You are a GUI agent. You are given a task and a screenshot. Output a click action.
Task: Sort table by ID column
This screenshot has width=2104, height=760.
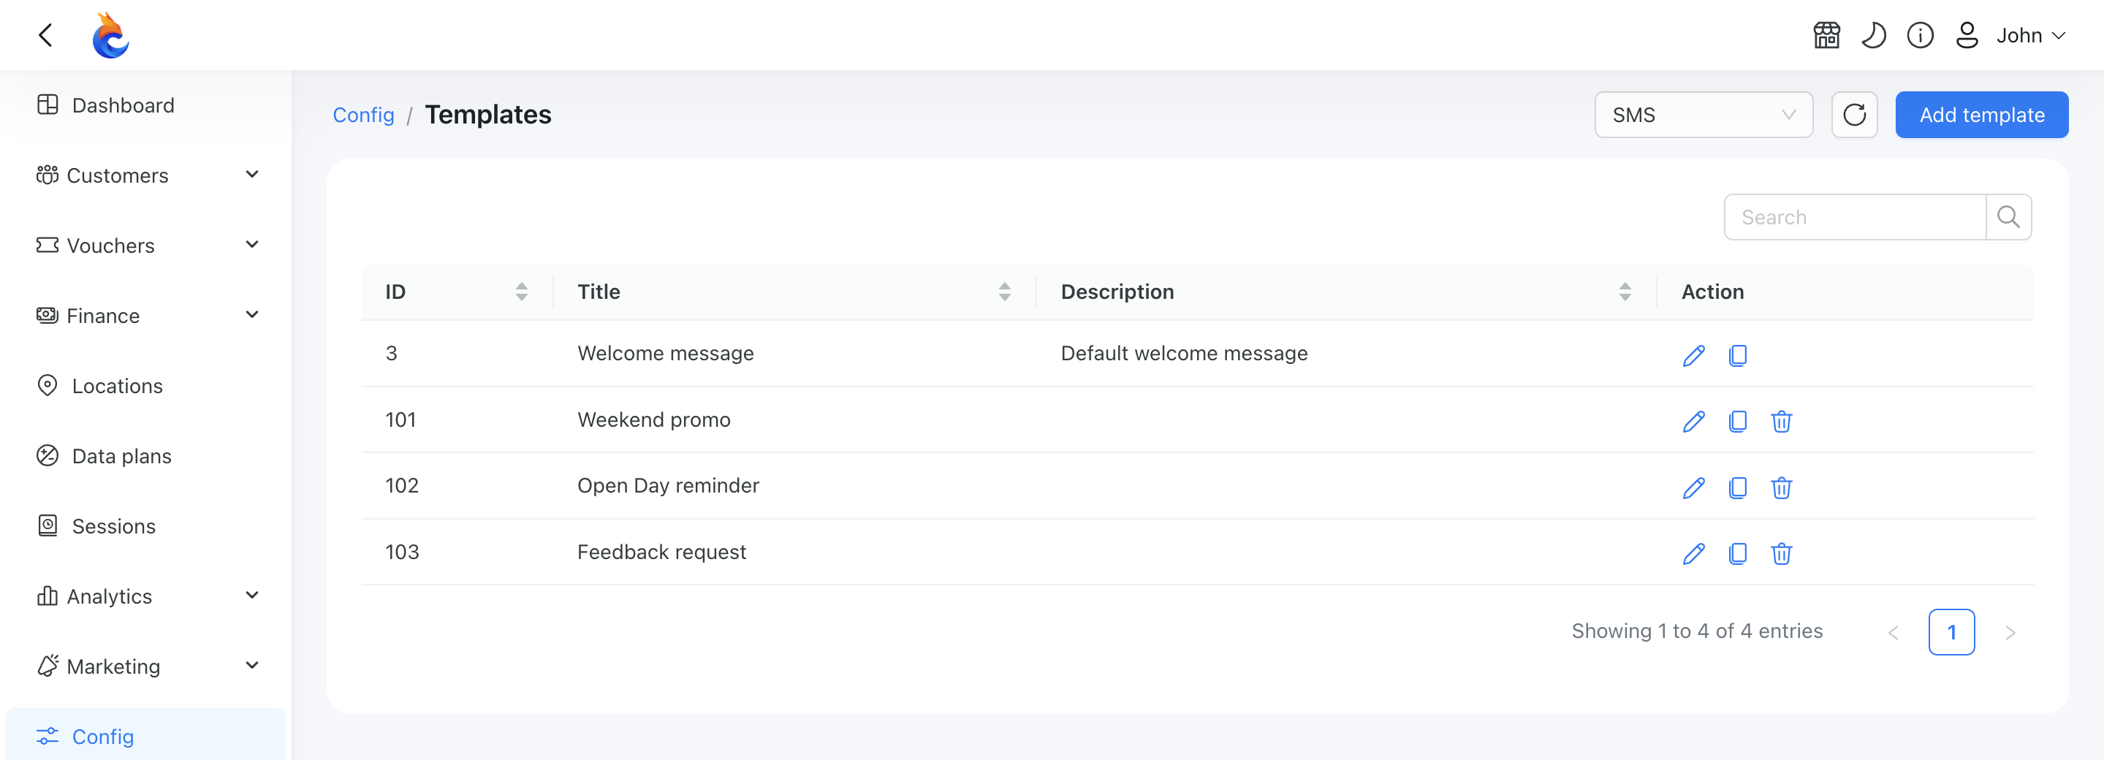pyautogui.click(x=521, y=292)
